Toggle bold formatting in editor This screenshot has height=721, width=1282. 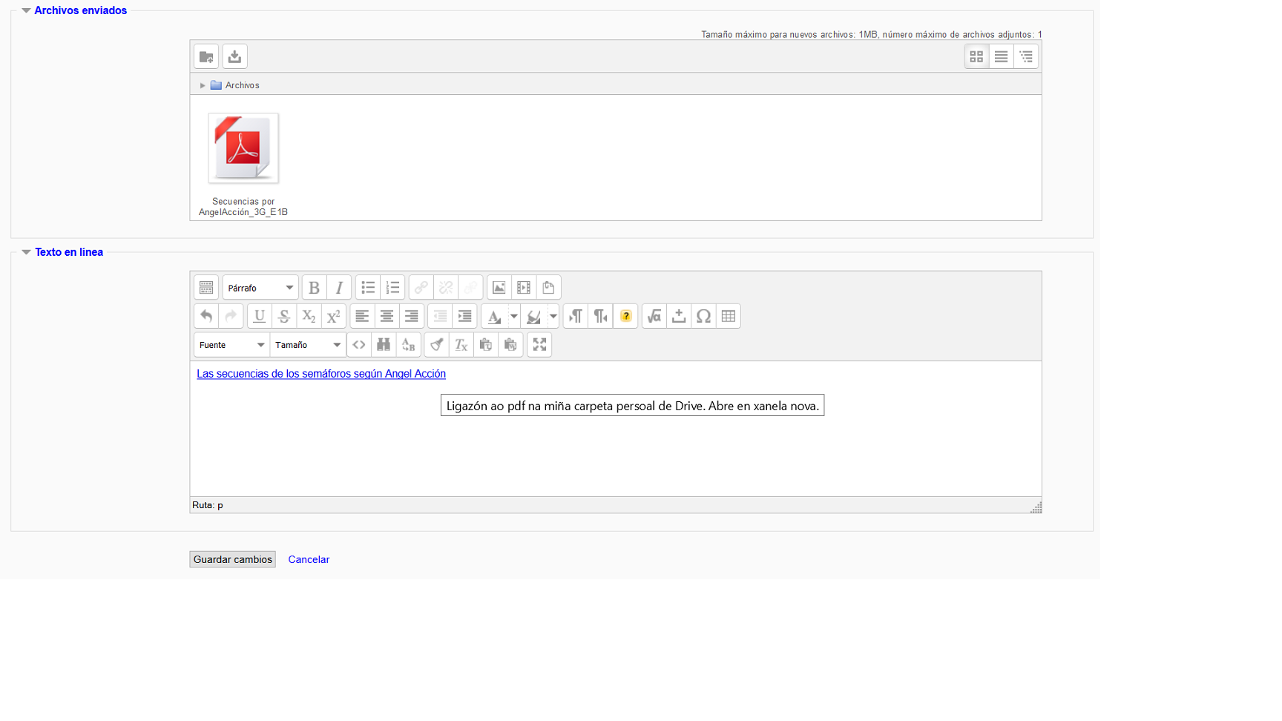pyautogui.click(x=314, y=288)
